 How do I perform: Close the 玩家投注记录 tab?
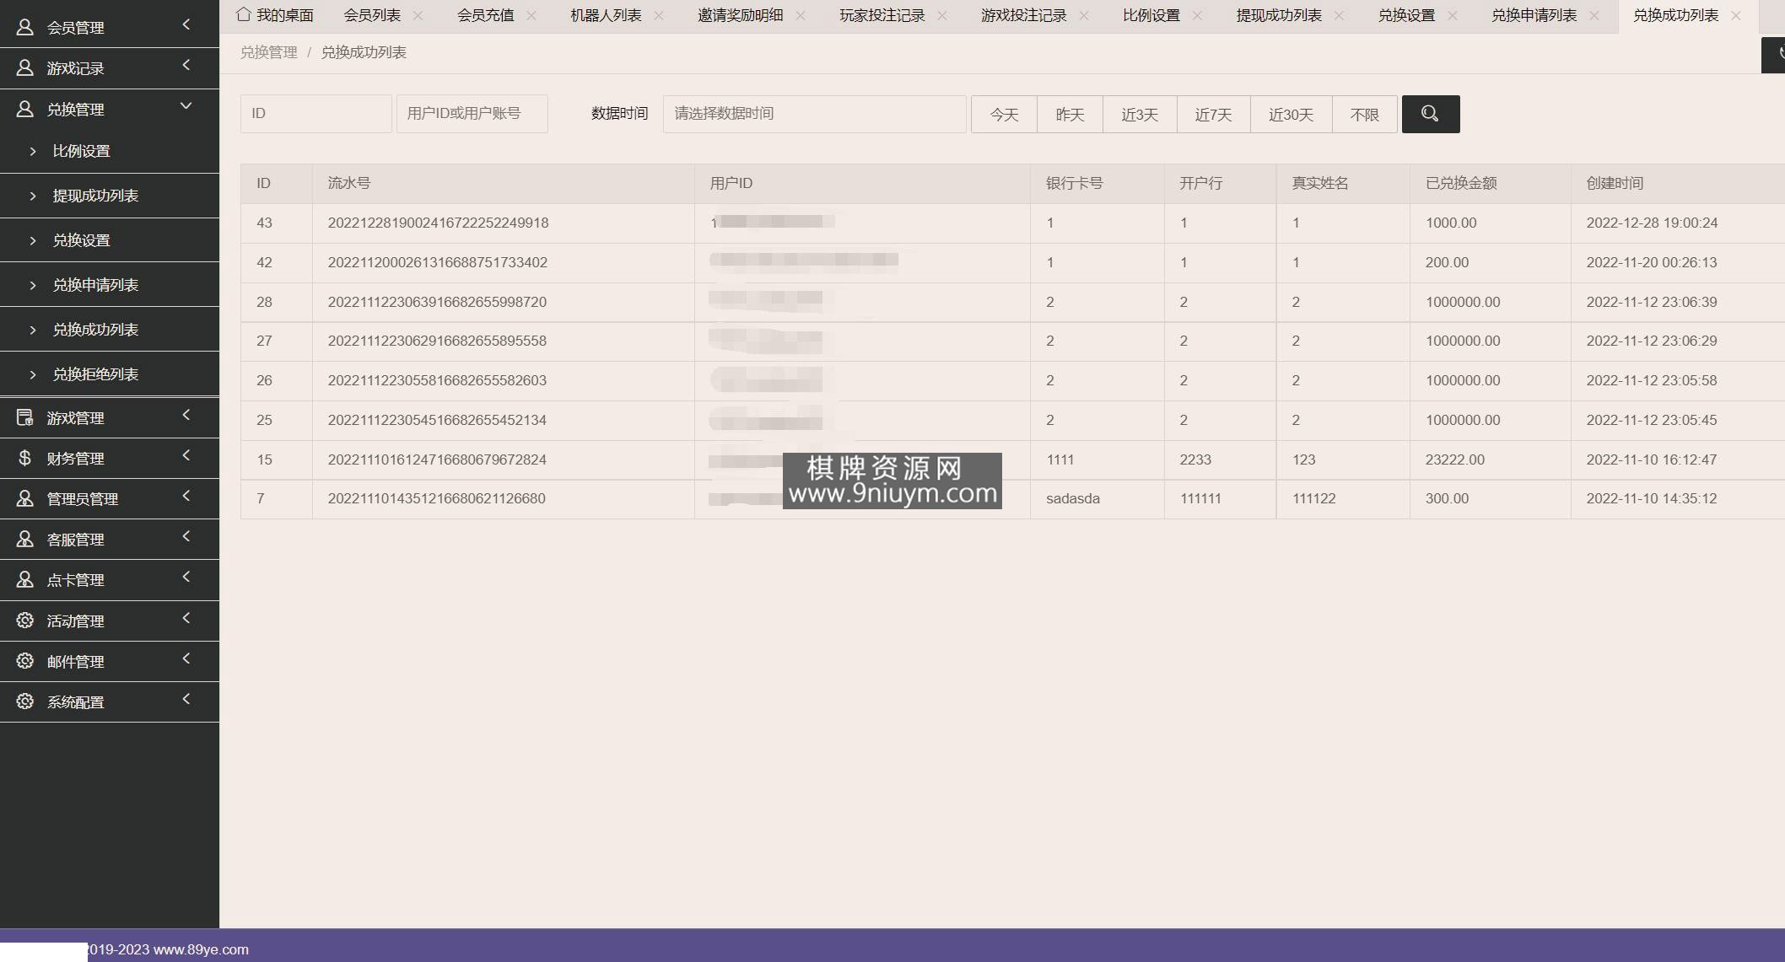point(942,15)
